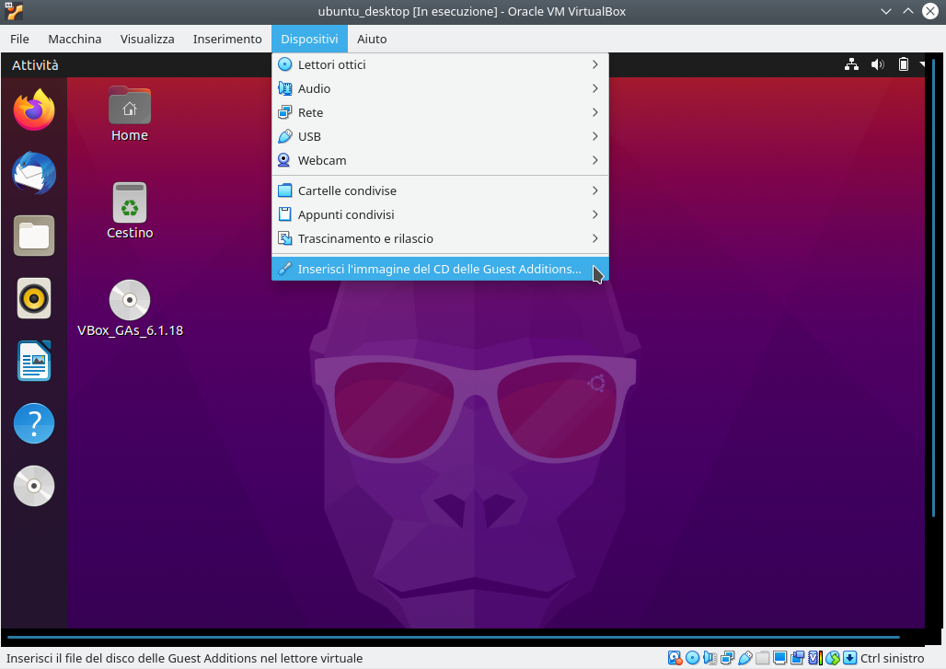The image size is (946, 669).
Task: Expand the Cartelle condivise submenu arrow
Action: (594, 190)
